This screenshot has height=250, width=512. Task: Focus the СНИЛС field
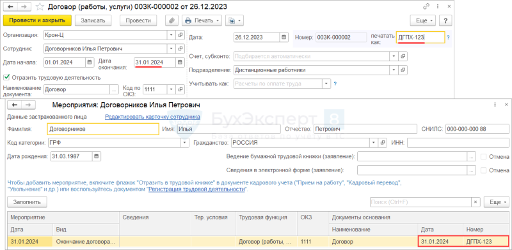tap(477, 129)
